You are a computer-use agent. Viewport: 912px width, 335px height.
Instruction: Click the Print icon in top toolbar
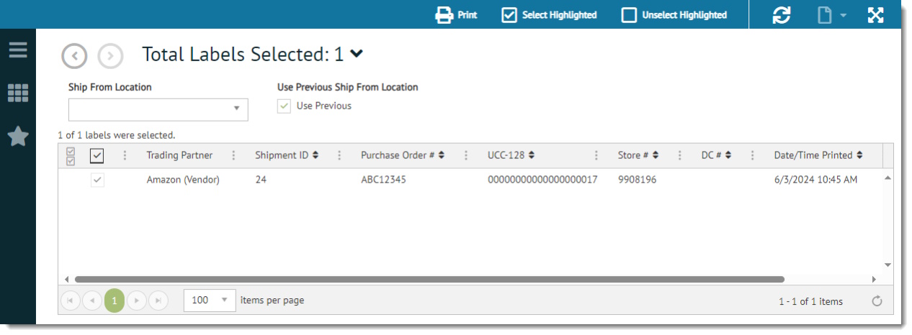click(x=444, y=15)
